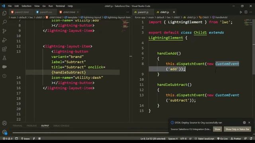Click lightning-layout breadcrumb in left editor
Image resolution: width=255 pixels, height=143 pixels.
click(x=91, y=17)
